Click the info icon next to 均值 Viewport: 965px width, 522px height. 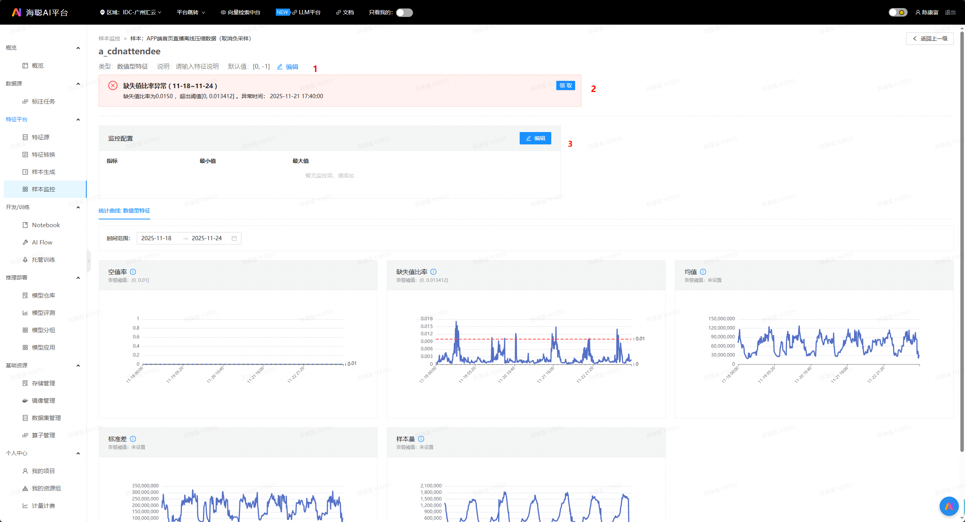coord(703,272)
